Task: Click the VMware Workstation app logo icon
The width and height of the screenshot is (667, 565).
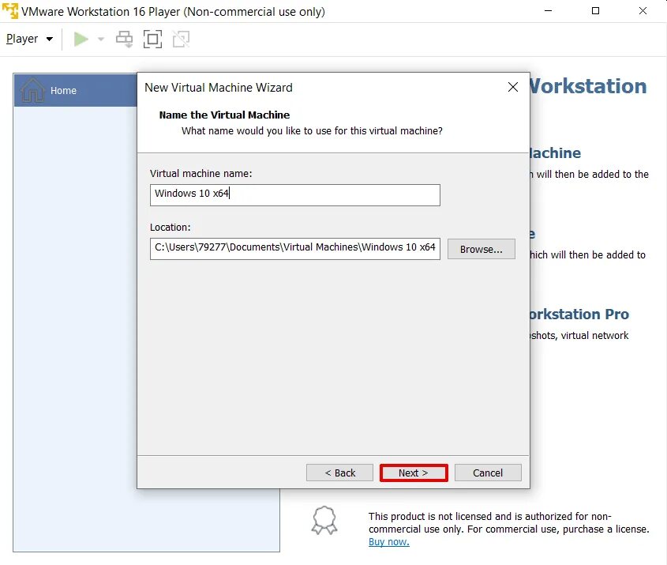Action: click(x=10, y=10)
